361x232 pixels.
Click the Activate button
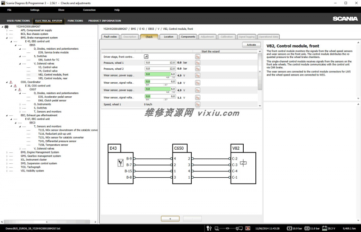(251, 45)
